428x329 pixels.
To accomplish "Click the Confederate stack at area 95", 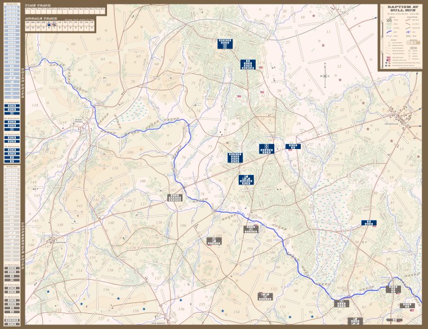I will coord(341,304).
